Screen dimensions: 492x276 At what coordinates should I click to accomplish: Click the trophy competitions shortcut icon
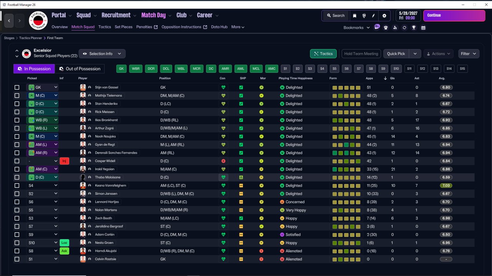pyautogui.click(x=414, y=28)
